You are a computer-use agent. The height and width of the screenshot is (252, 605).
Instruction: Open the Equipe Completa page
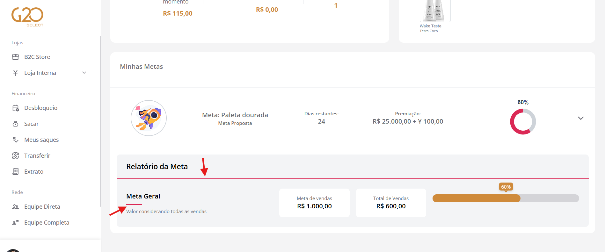(x=47, y=223)
